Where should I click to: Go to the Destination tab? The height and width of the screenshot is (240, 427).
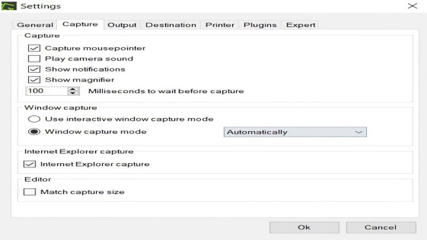tap(171, 25)
